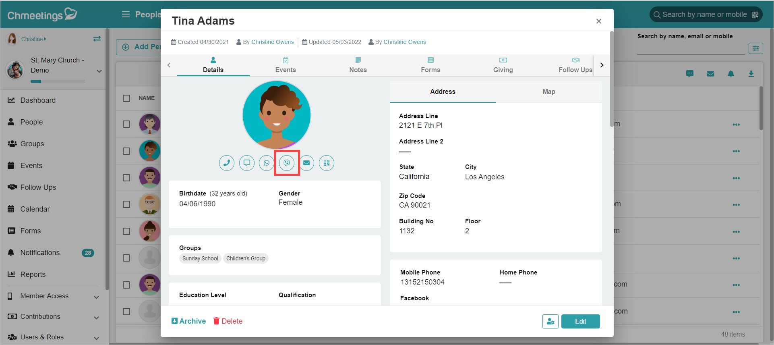Click the Viber icon highlighted in red

pos(287,163)
